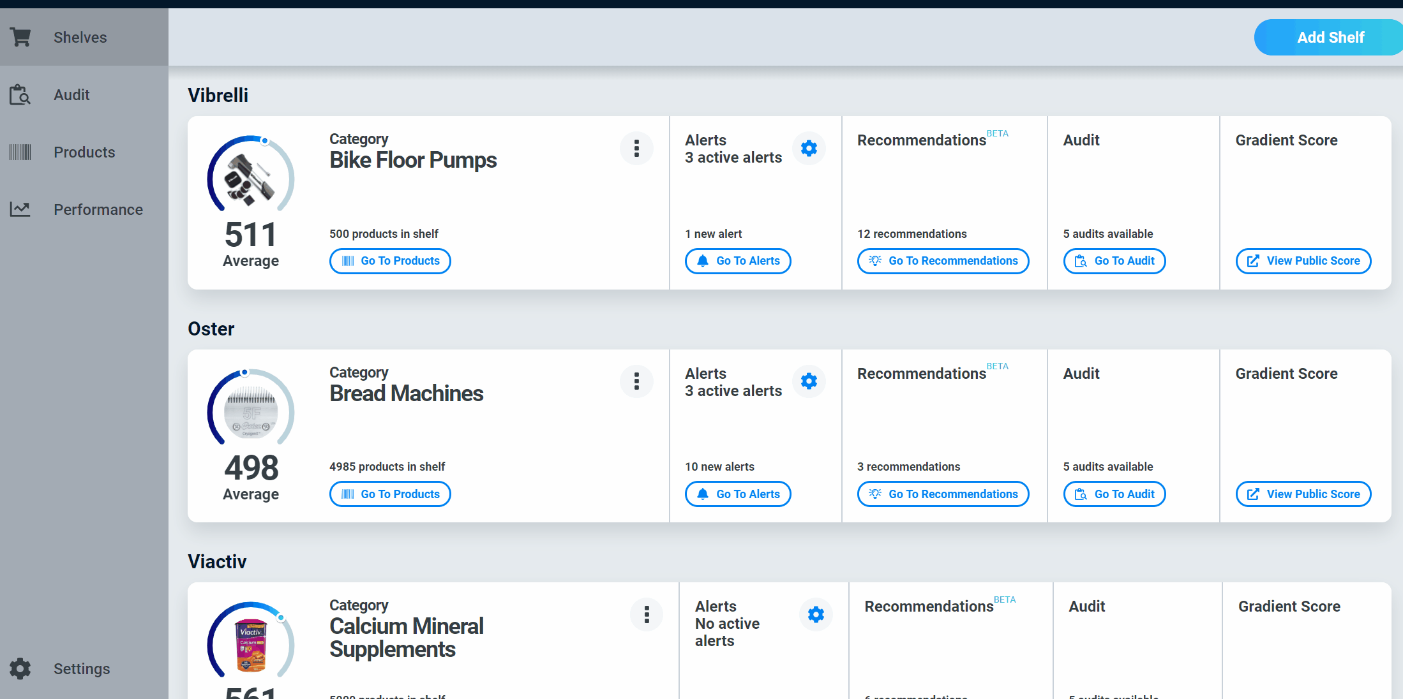Click the Products barcode icon in sidebar
This screenshot has width=1403, height=699.
pos(20,152)
